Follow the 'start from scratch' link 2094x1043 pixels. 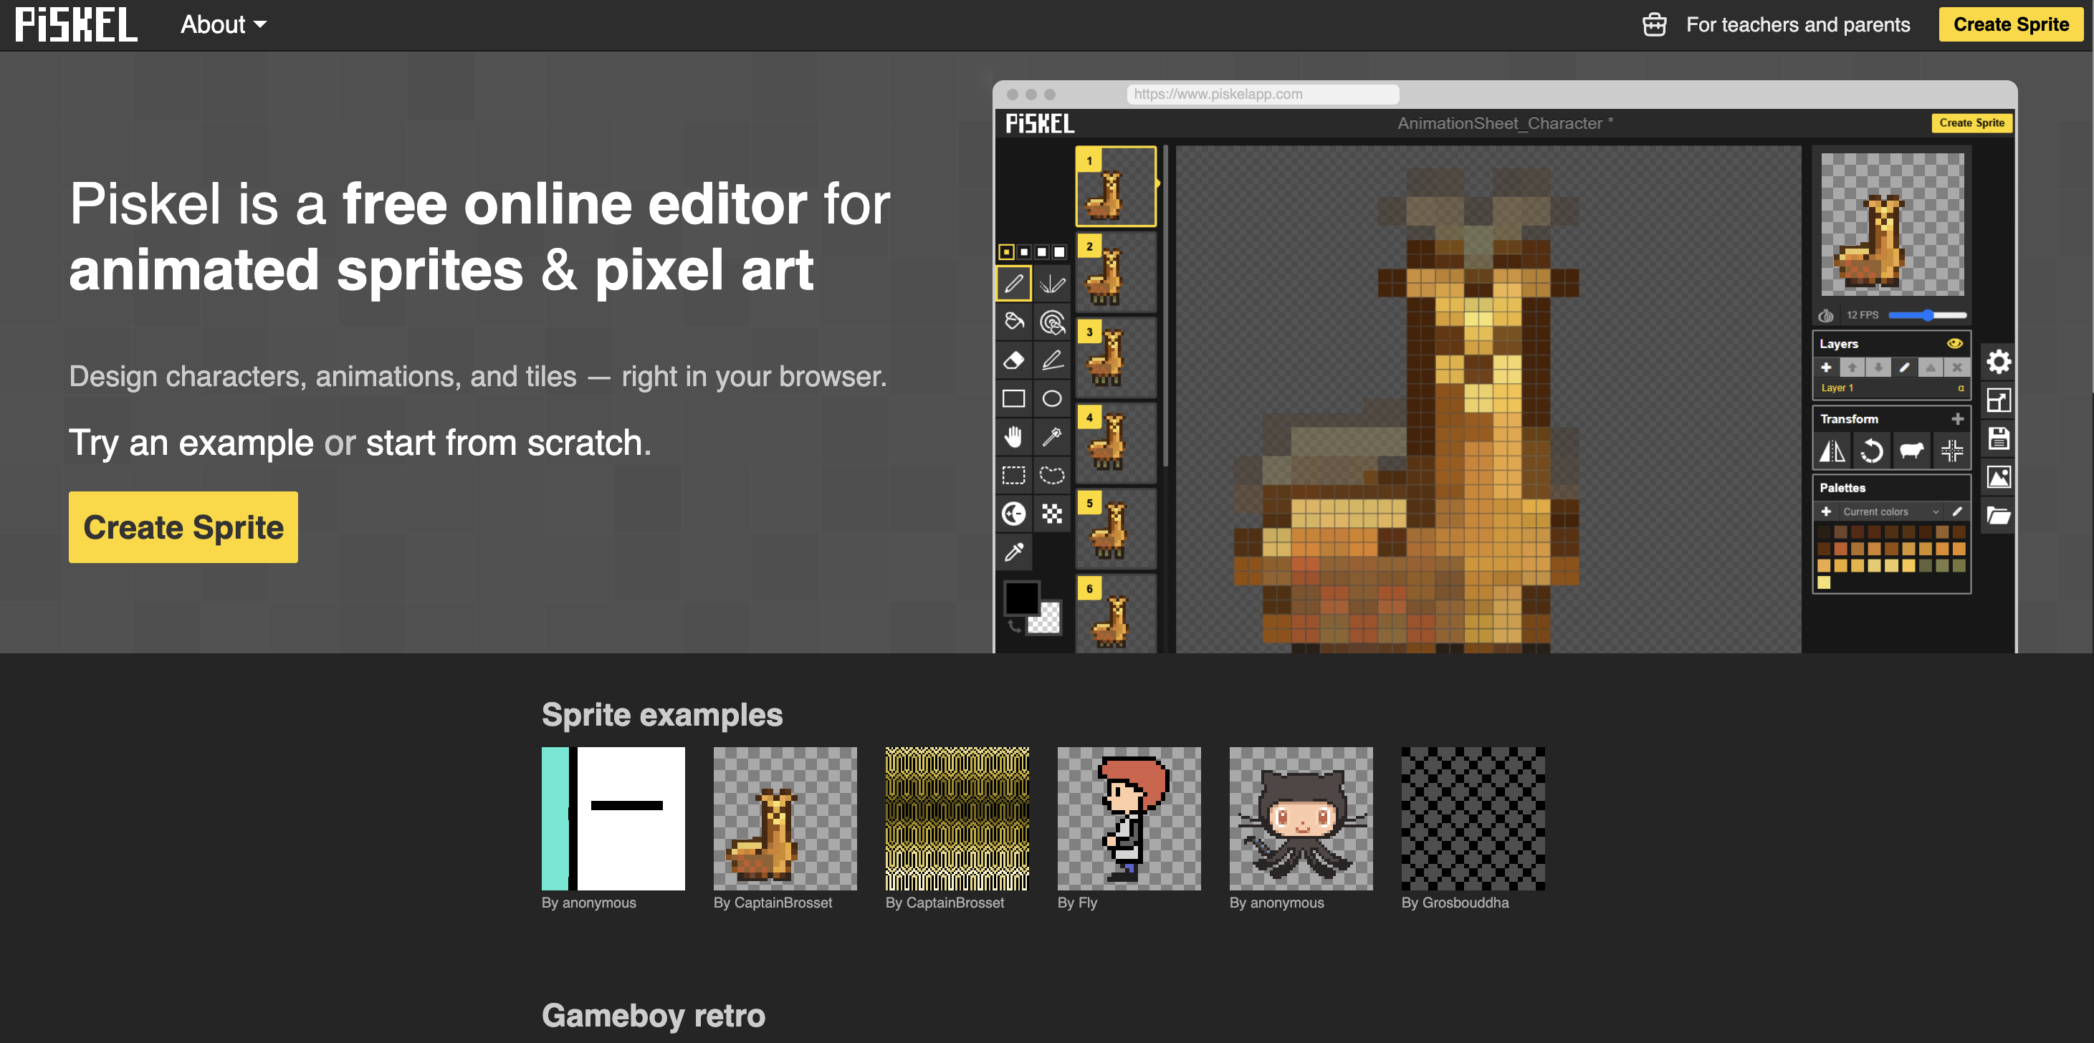point(503,443)
